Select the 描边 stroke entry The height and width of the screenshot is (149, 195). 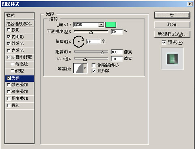(x=19, y=106)
